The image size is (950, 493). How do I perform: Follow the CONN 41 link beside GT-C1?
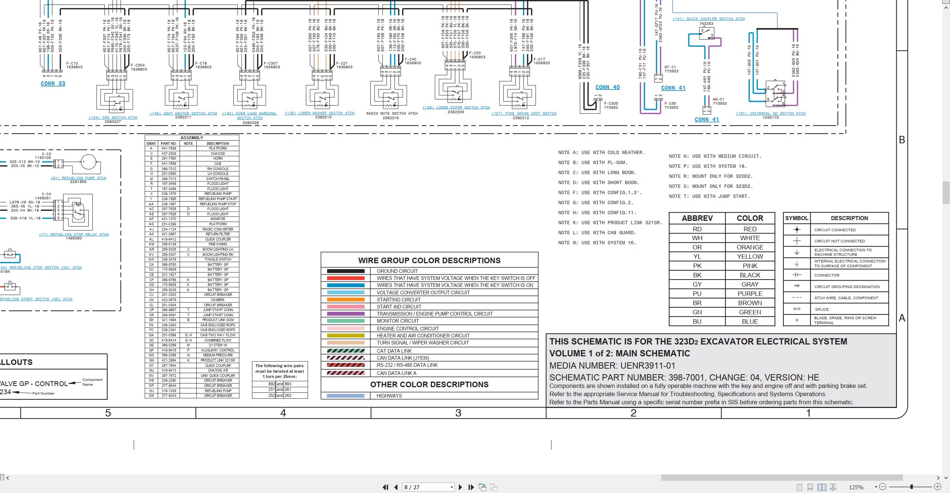673,88
